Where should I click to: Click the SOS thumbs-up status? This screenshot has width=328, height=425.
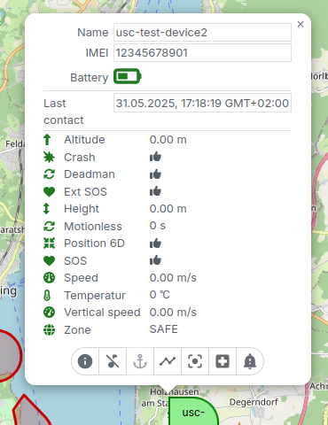[x=155, y=260]
